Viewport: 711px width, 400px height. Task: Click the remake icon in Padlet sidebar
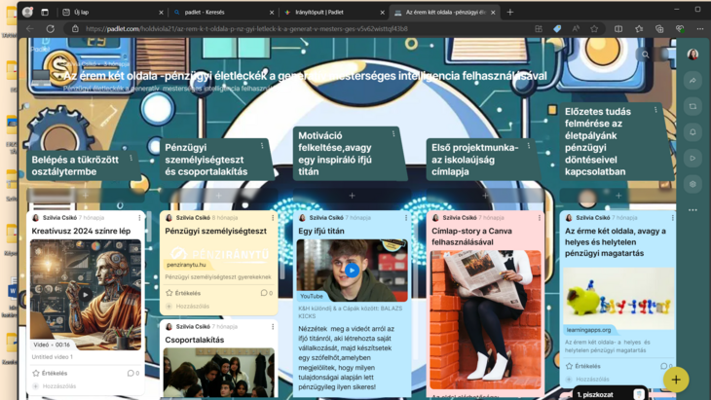click(692, 106)
